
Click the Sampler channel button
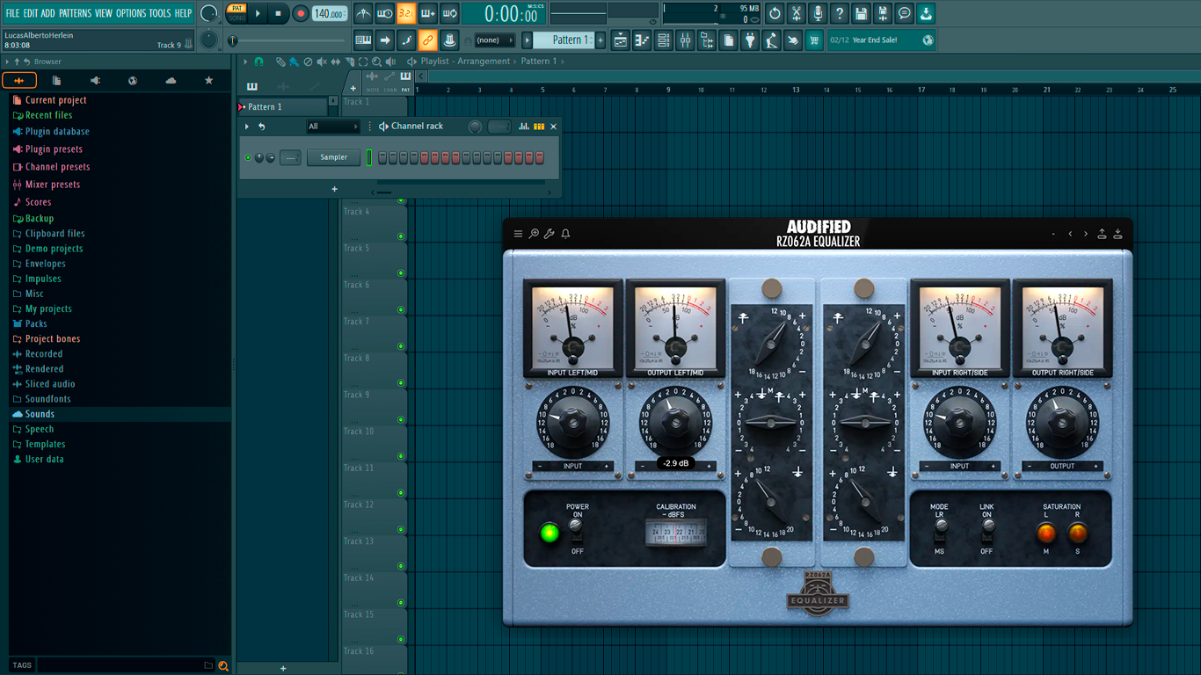[334, 157]
